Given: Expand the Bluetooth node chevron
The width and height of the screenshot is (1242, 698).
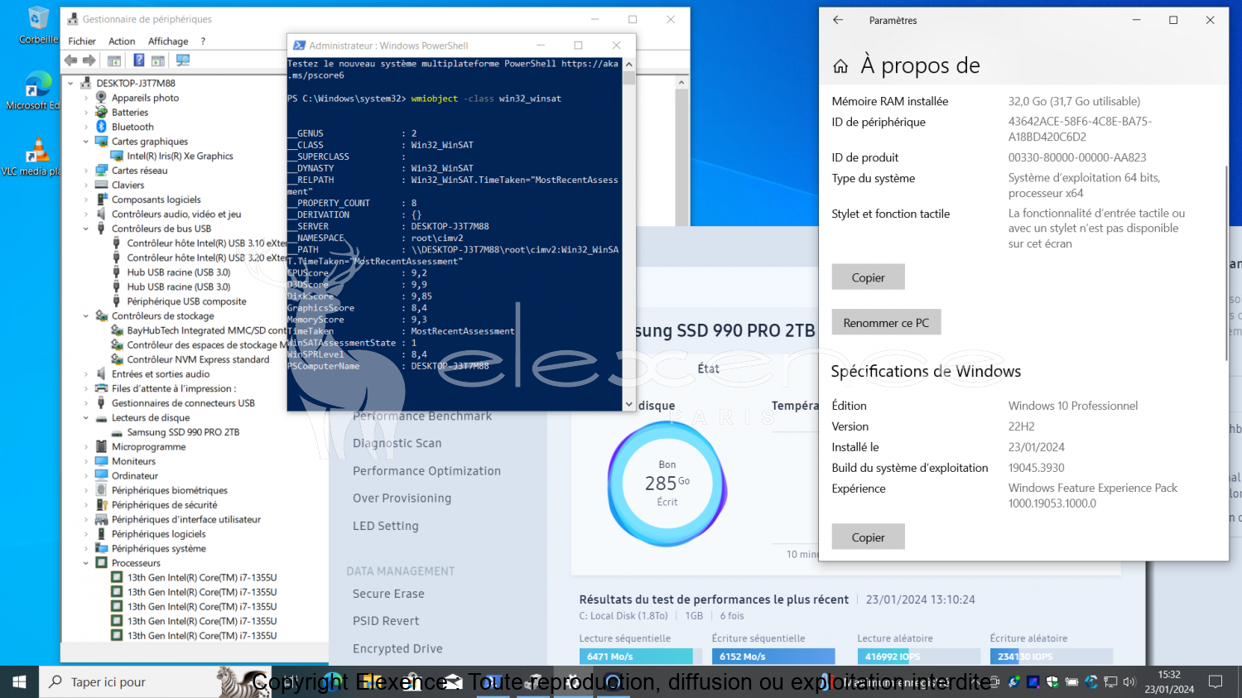Looking at the screenshot, I should [86, 127].
